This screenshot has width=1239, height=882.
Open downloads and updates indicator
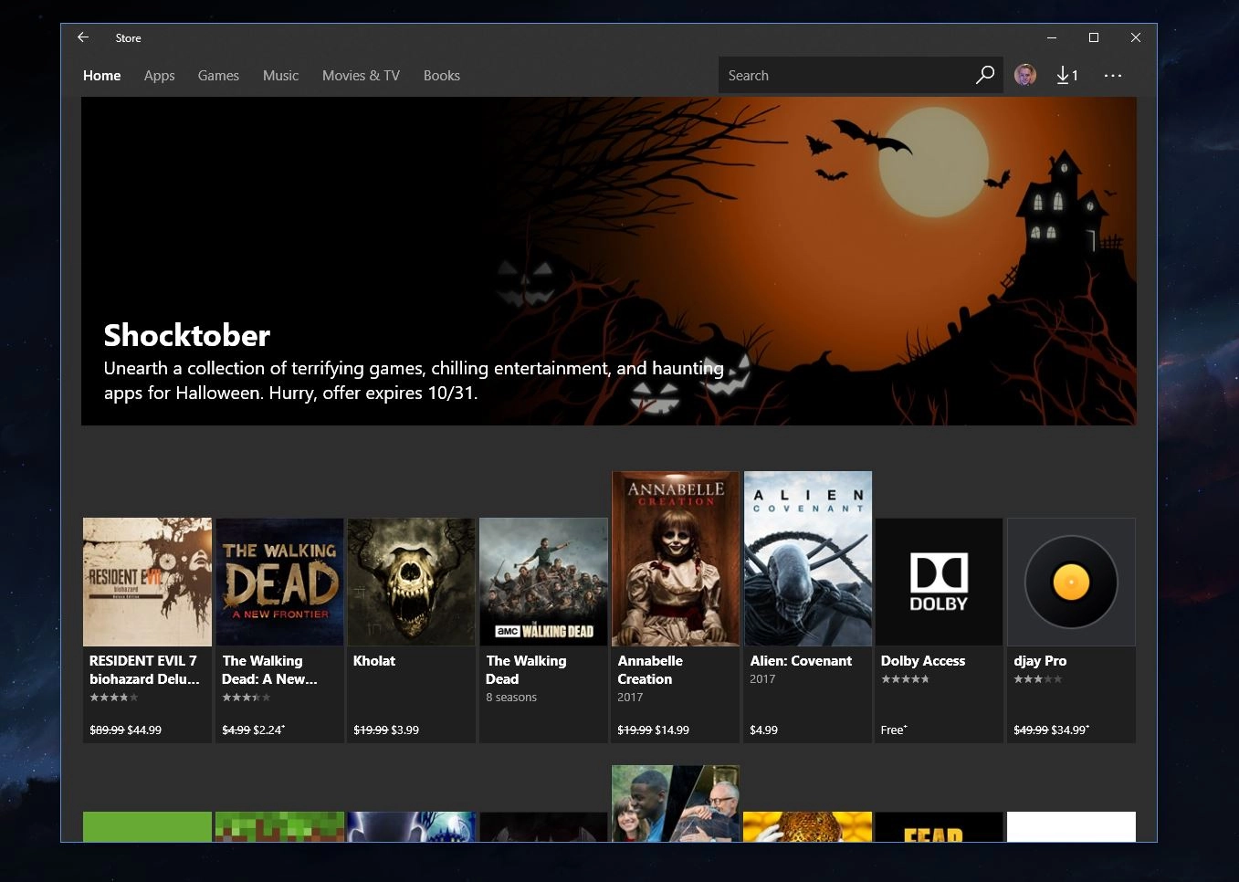pos(1067,75)
